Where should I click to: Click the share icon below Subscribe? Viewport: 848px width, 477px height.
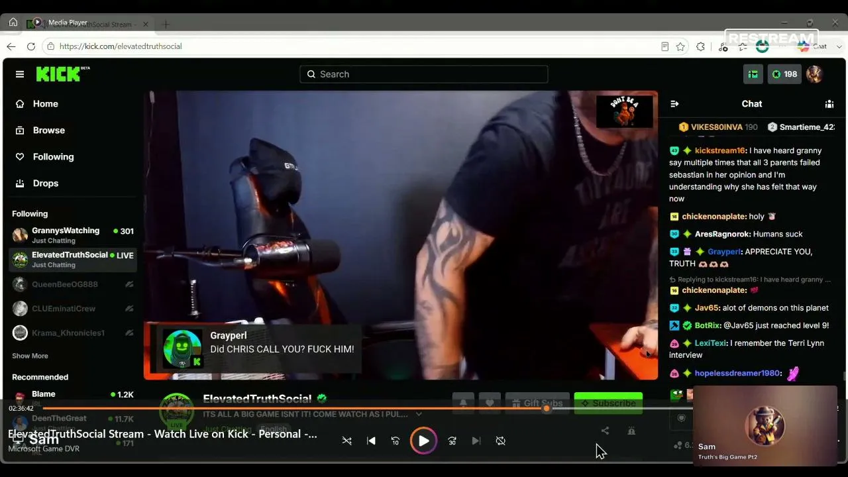[x=605, y=431]
